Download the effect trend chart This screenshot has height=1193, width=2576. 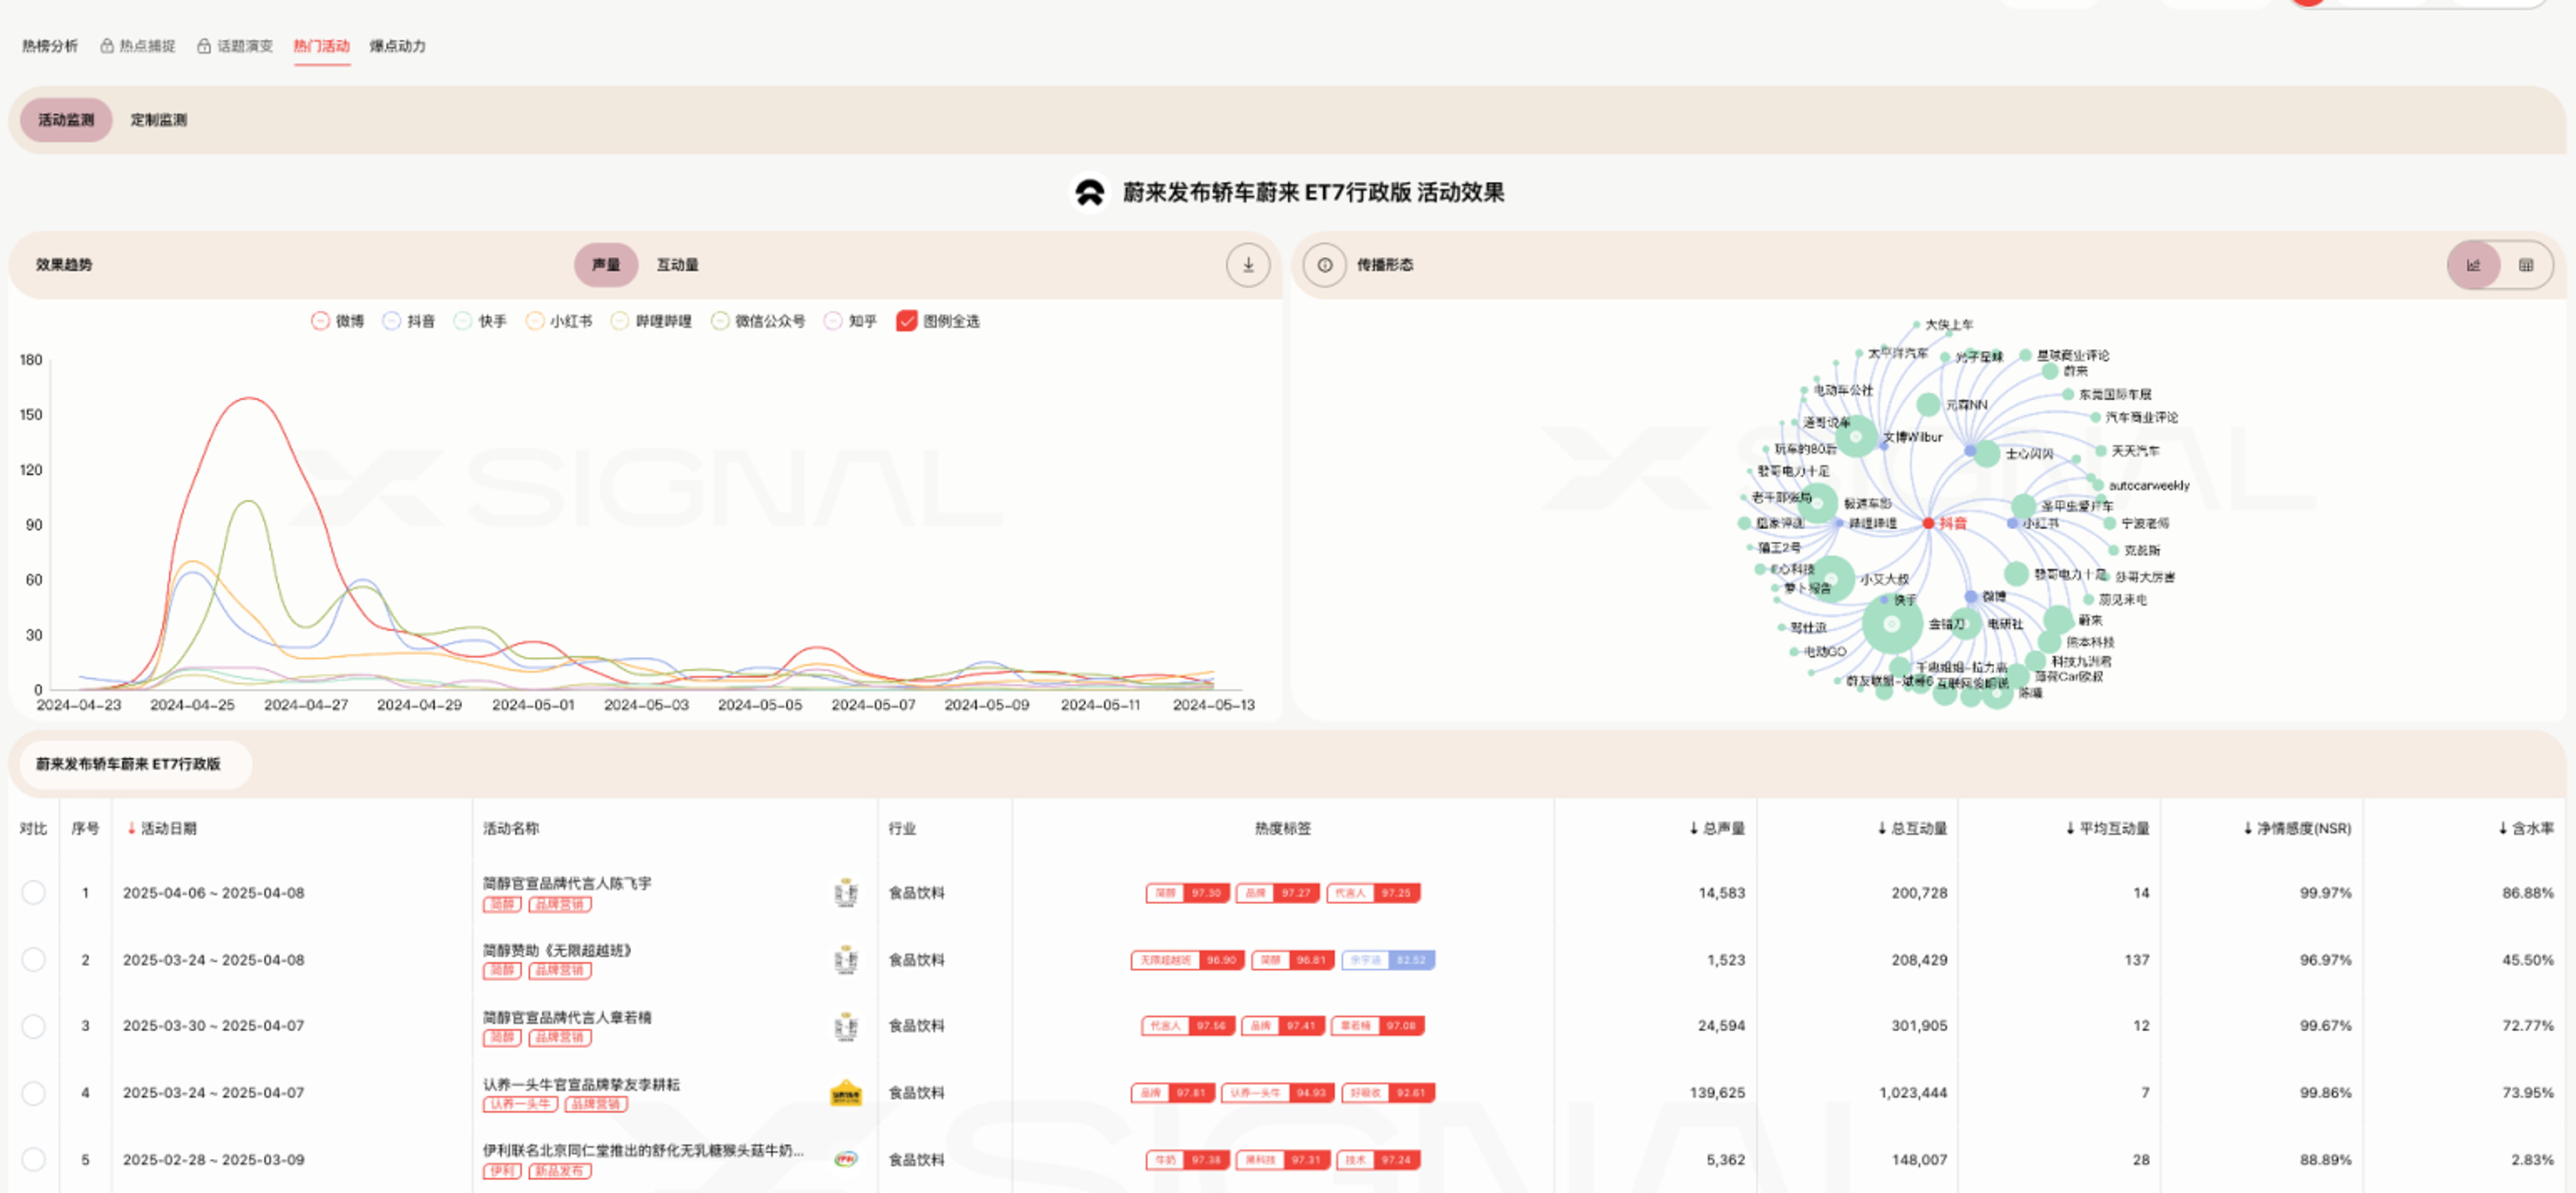(1247, 265)
